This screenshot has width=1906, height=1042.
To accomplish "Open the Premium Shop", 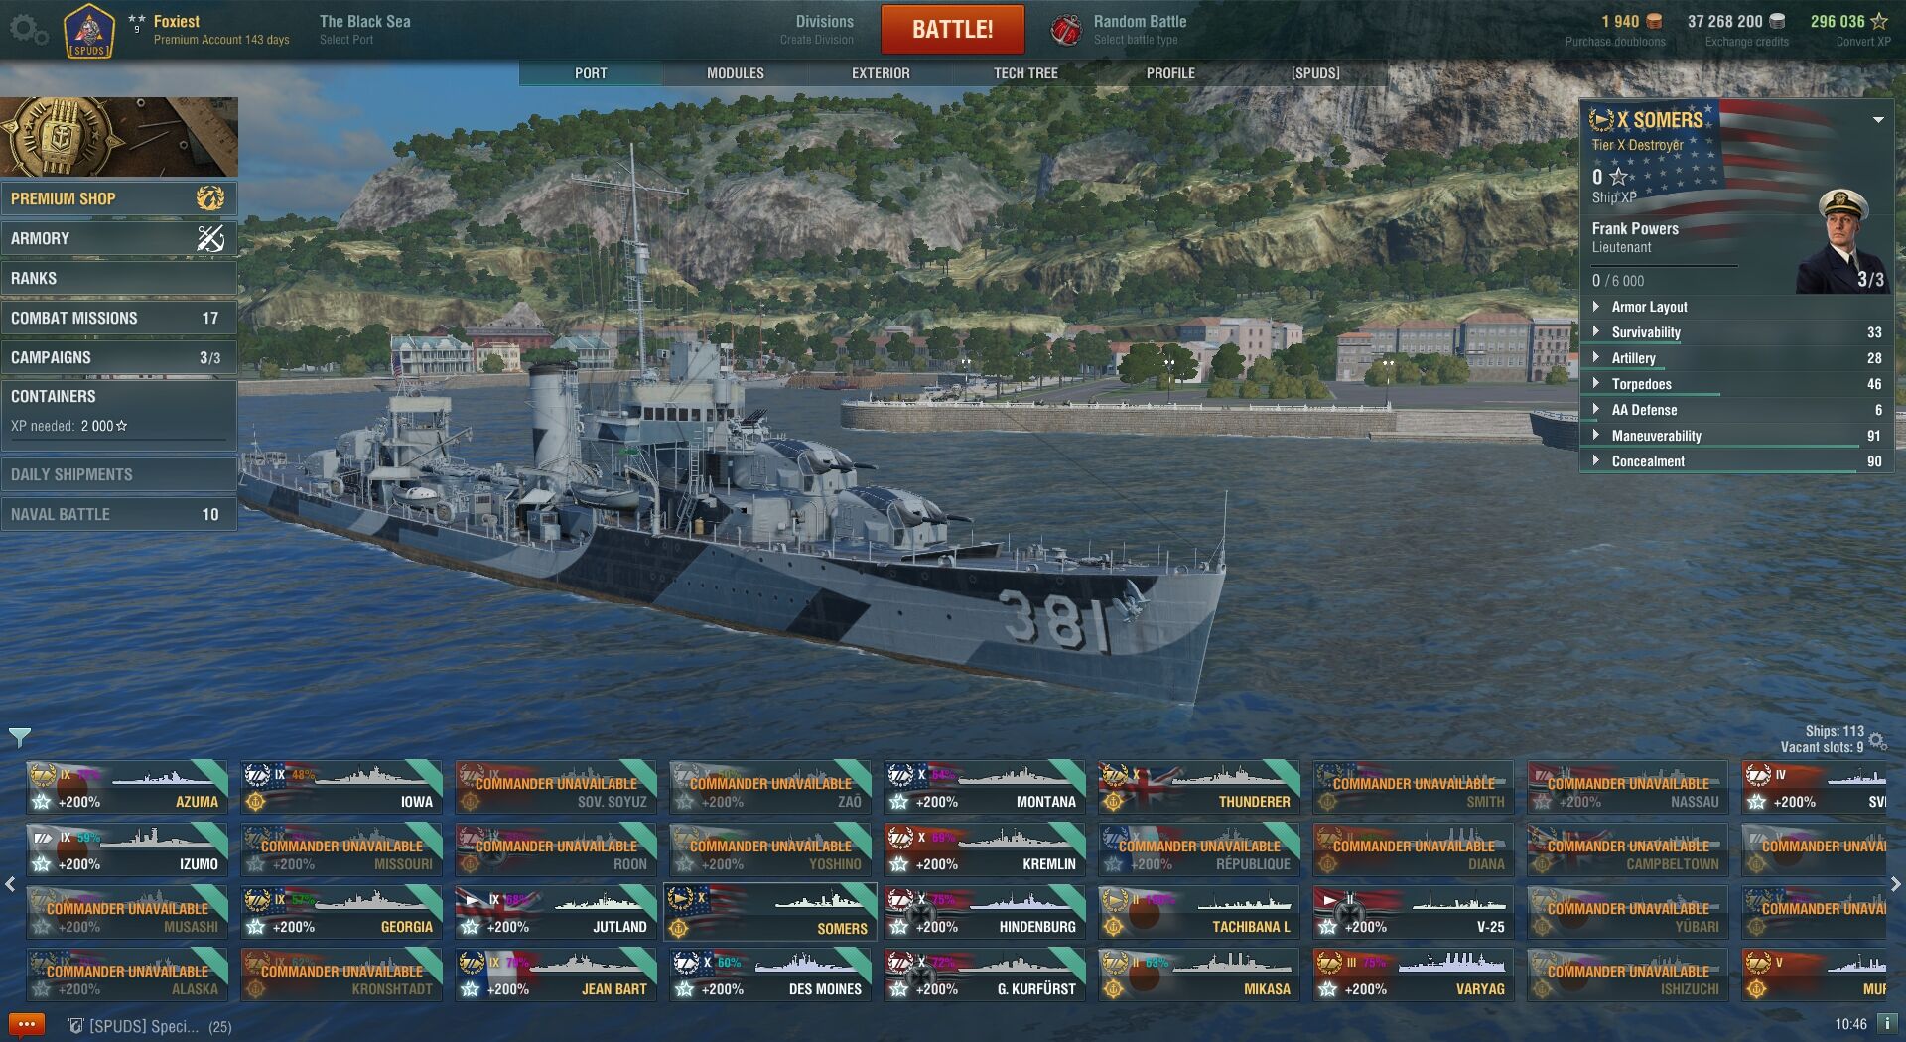I will click(118, 198).
